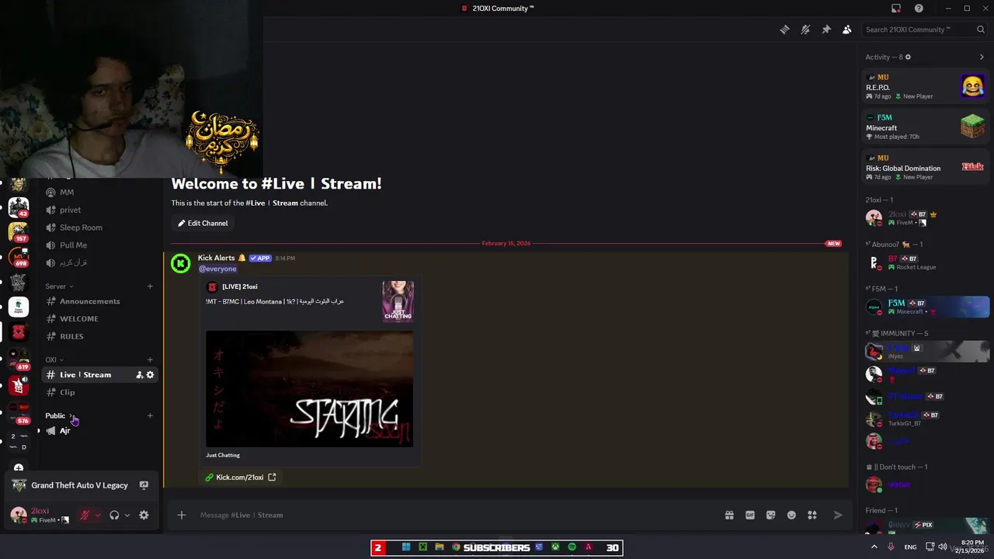Click the send message arrow
The width and height of the screenshot is (994, 559).
click(x=838, y=515)
